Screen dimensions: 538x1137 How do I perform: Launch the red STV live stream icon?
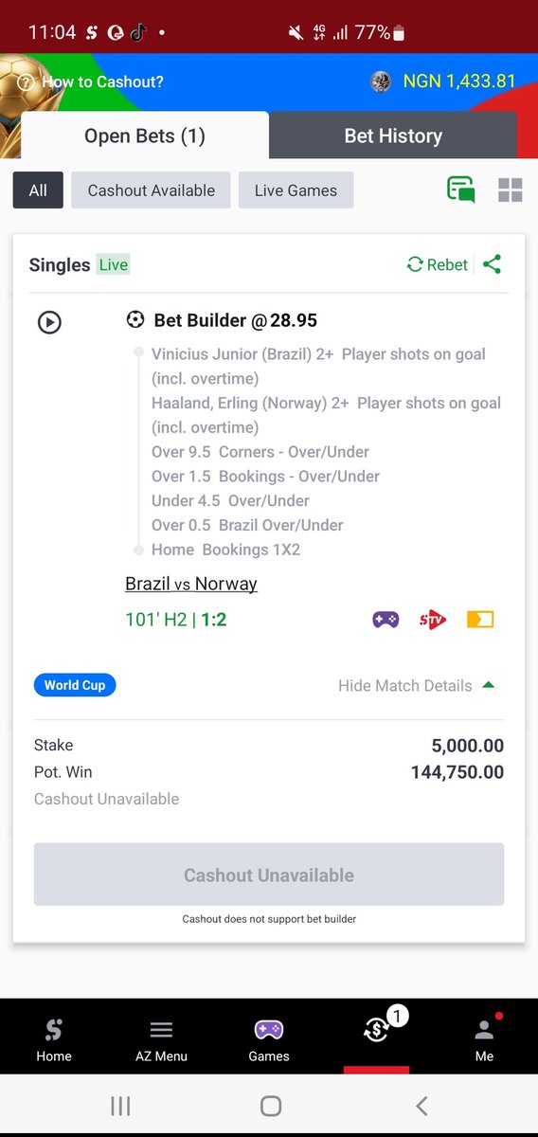click(433, 620)
